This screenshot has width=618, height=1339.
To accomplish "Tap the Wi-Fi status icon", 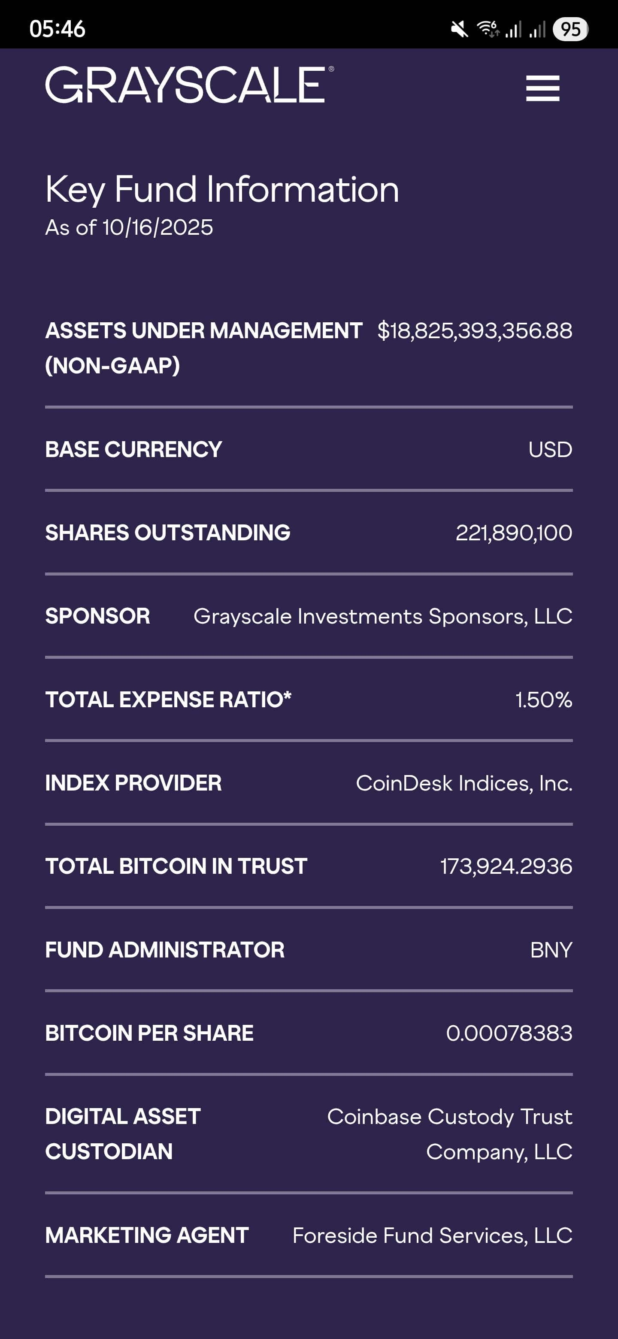I will [x=488, y=29].
